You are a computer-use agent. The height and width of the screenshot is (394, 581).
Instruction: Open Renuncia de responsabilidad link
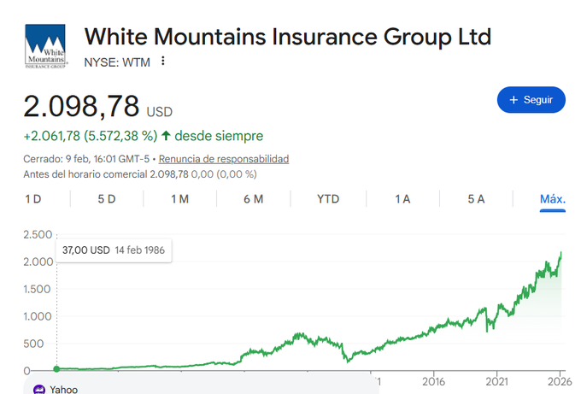tap(224, 159)
